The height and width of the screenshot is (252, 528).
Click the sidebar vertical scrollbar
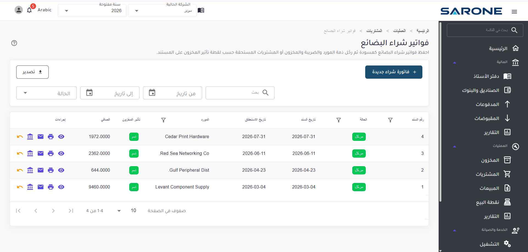pyautogui.click(x=440, y=112)
